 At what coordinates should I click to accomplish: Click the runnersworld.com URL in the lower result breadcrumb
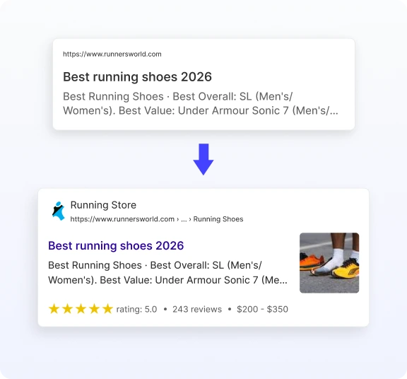[122, 219]
